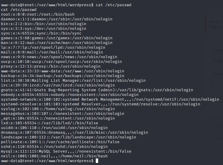The width and height of the screenshot is (223, 165).
Task: Click the www-data:x:33:33 passwd entry
Action: coord(63,71)
